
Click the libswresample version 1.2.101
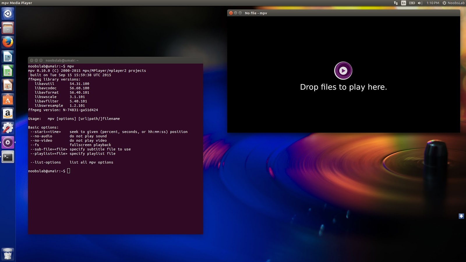pyautogui.click(x=77, y=106)
